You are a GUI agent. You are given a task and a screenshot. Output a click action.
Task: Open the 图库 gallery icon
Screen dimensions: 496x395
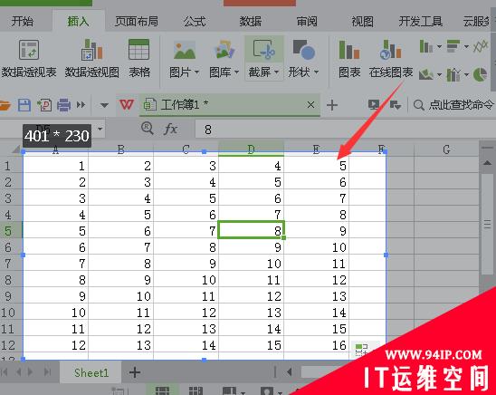tap(224, 50)
